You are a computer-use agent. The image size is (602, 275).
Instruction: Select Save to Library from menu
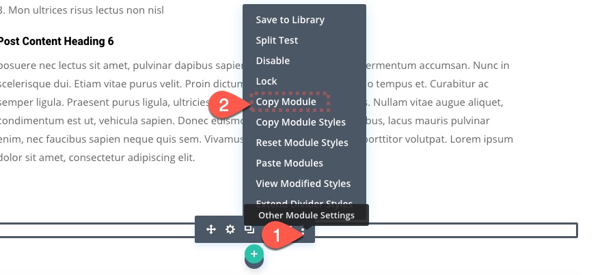290,20
